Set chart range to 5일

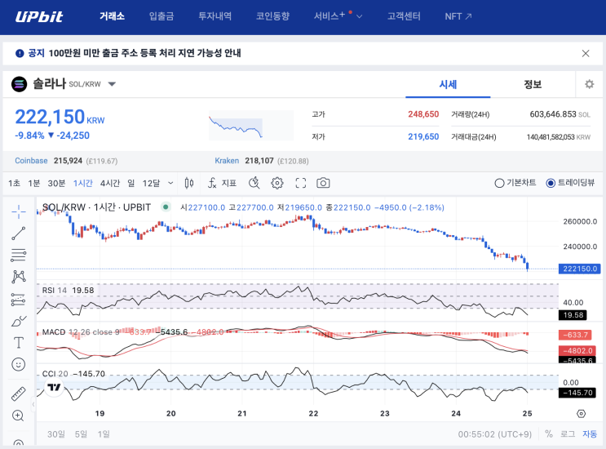tap(81, 434)
